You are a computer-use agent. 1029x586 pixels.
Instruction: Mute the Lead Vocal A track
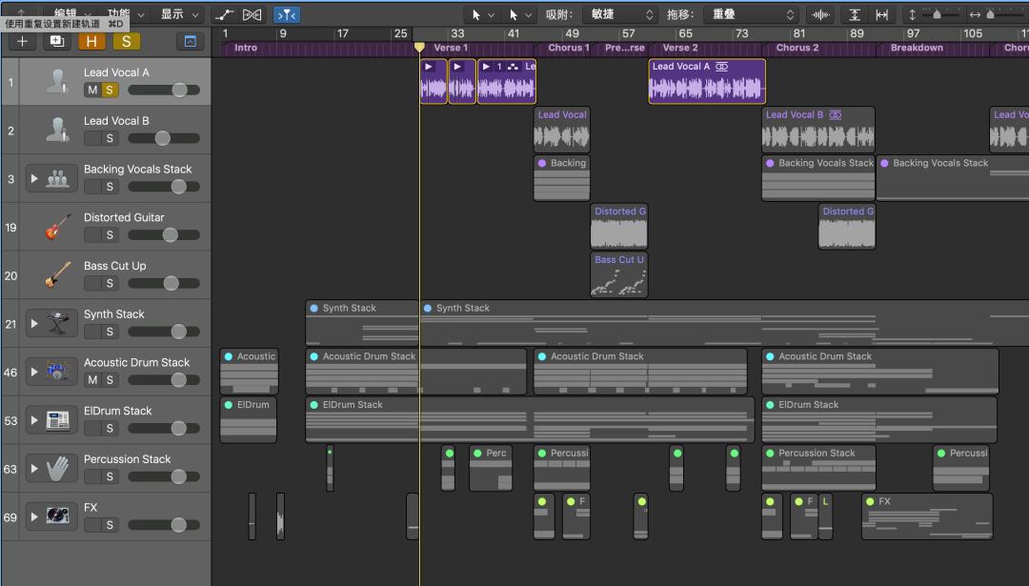pos(92,91)
